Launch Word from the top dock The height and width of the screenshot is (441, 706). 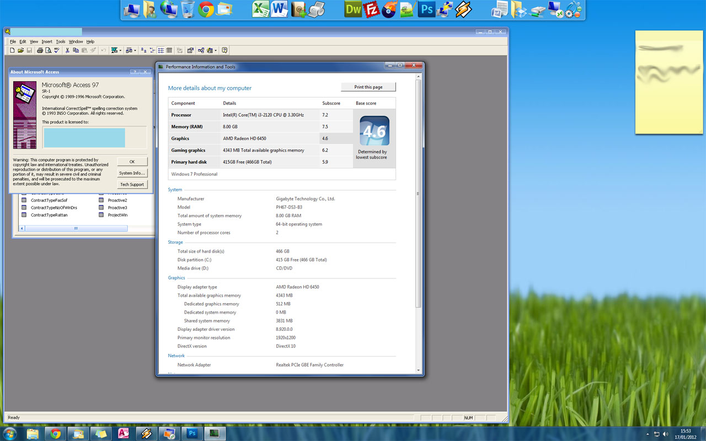point(280,9)
